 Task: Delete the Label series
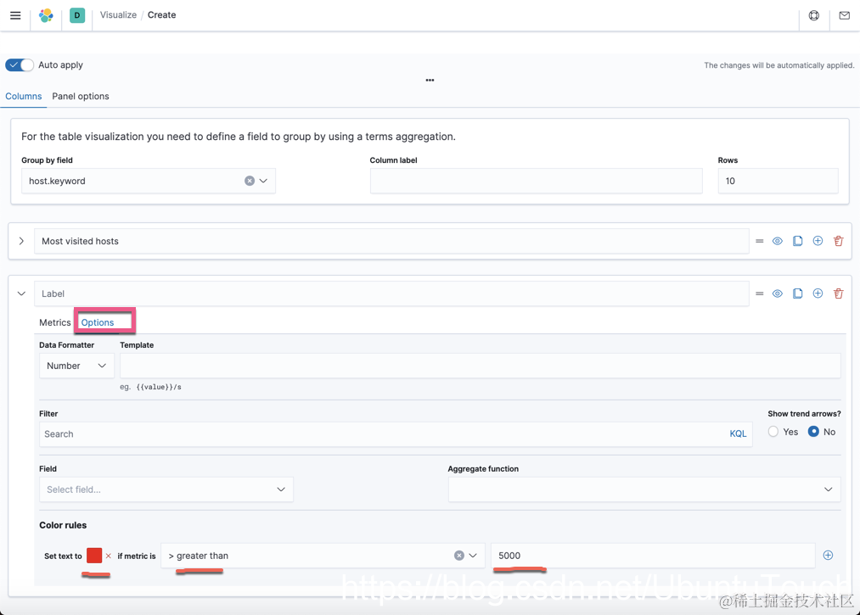point(838,294)
